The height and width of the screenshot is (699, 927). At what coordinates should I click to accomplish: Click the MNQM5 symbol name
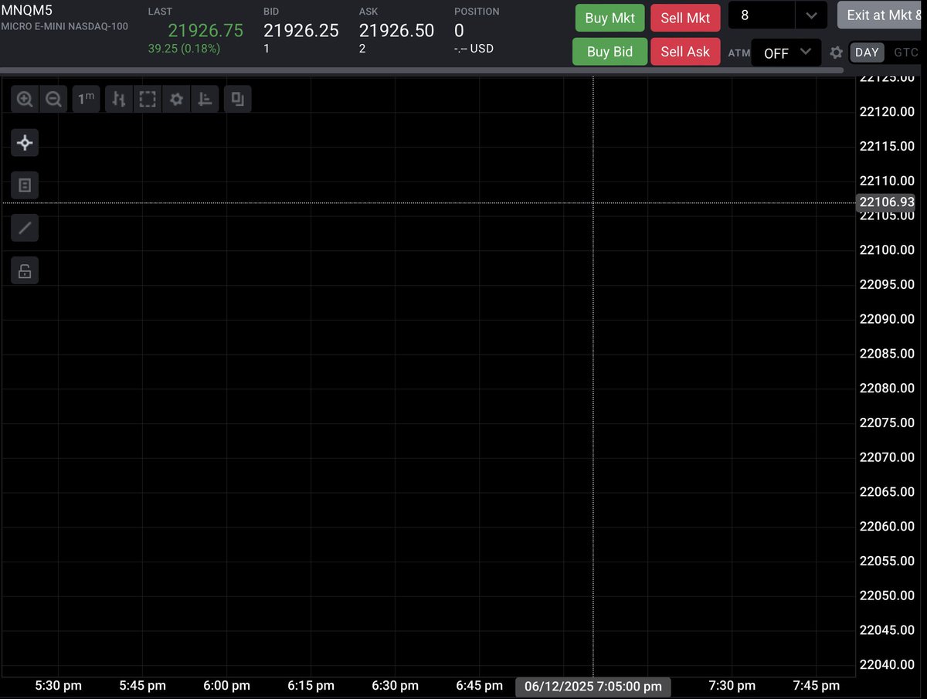click(26, 10)
